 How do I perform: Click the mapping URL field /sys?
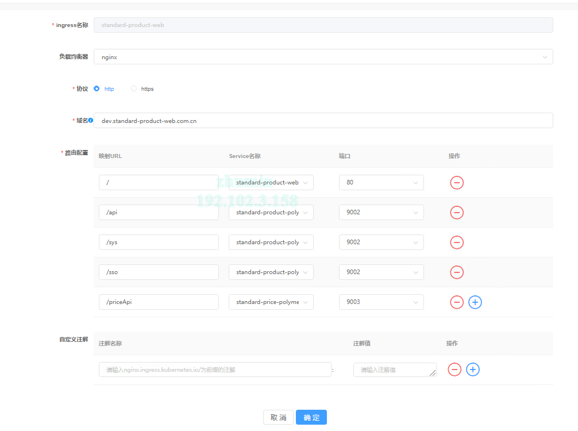click(x=159, y=243)
